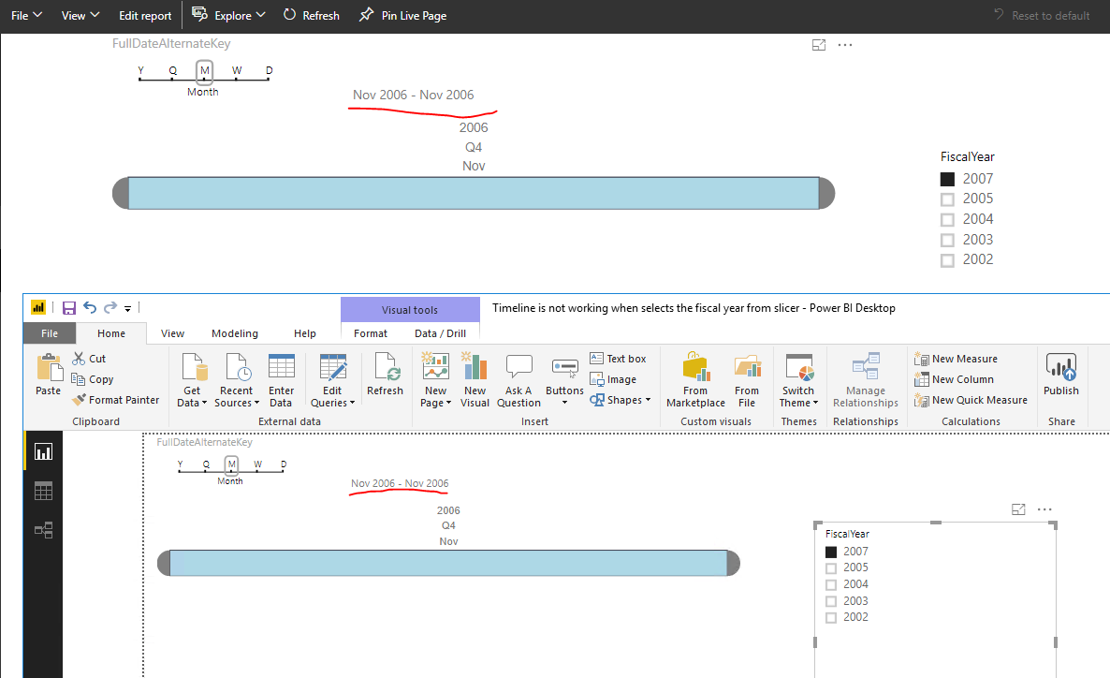Click the Paste icon in the ribbon

click(49, 368)
